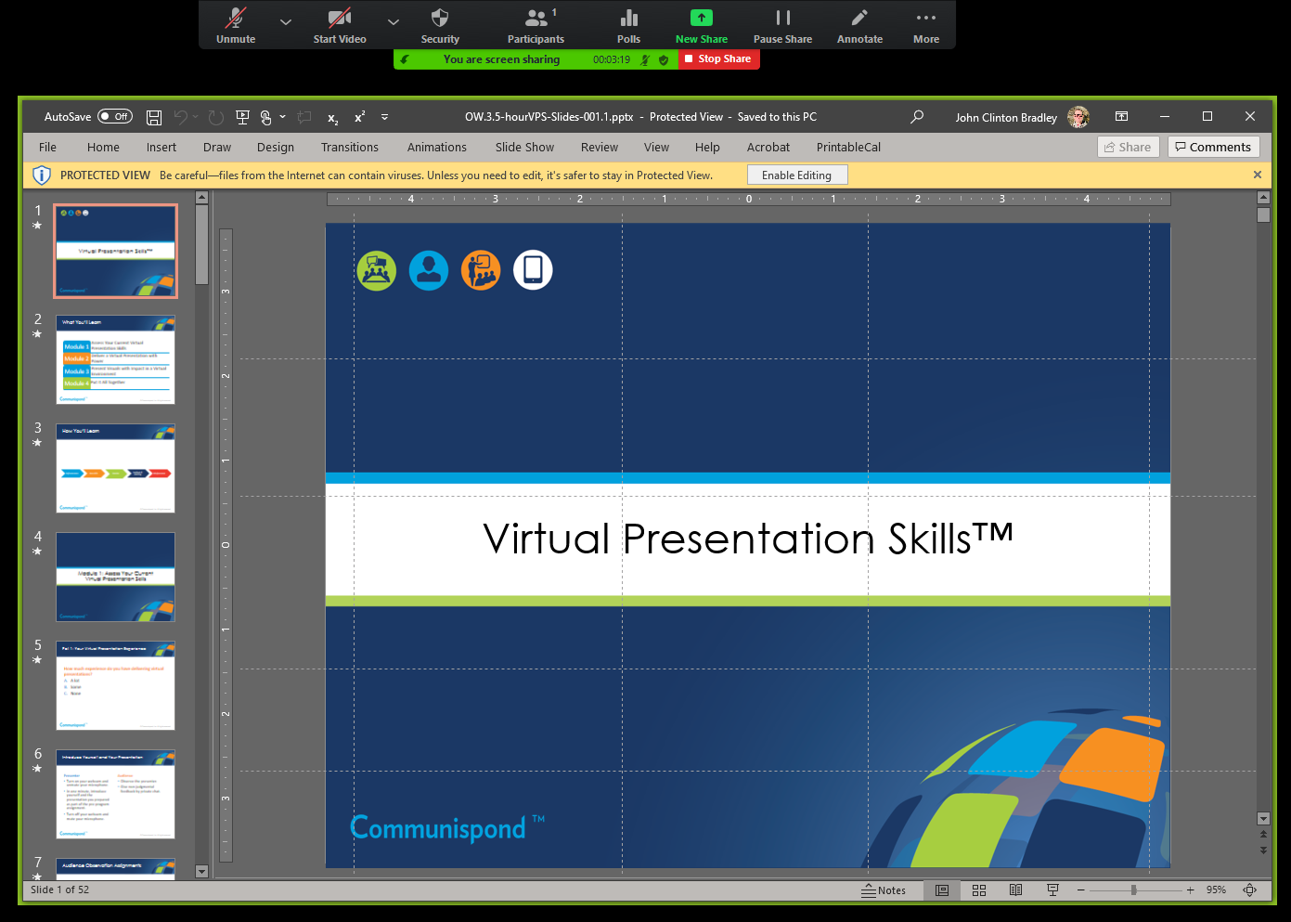Unmute microphone in Zoom toolbar
The width and height of the screenshot is (1291, 922).
236,25
